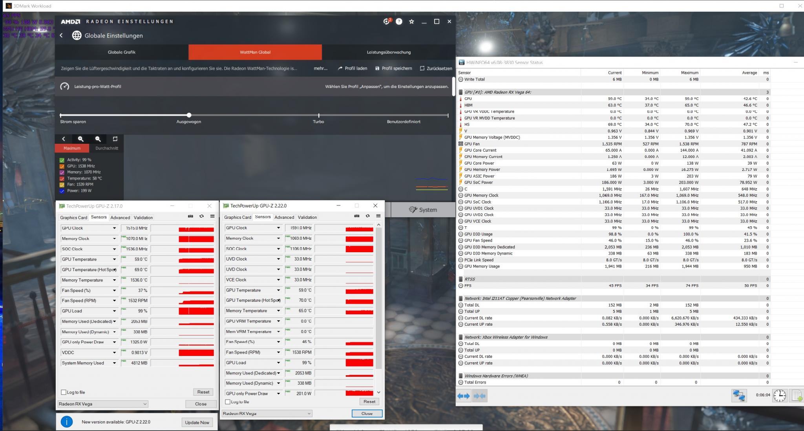Open the Radeon help question mark icon
Viewport: 804px width, 431px height.
tap(399, 22)
